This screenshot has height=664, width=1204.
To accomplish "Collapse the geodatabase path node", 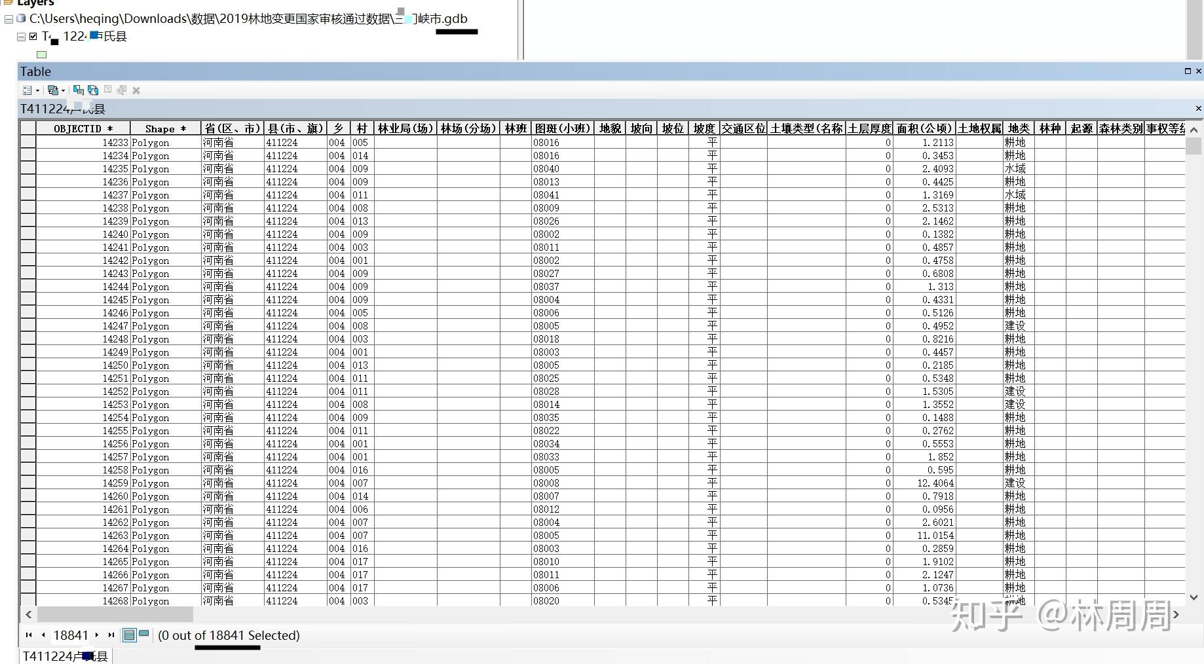I will point(9,19).
